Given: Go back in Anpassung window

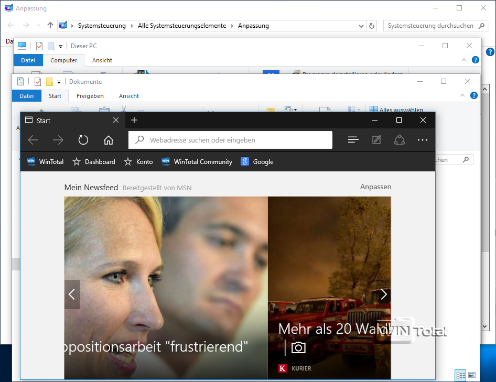Looking at the screenshot, I should click(x=10, y=25).
